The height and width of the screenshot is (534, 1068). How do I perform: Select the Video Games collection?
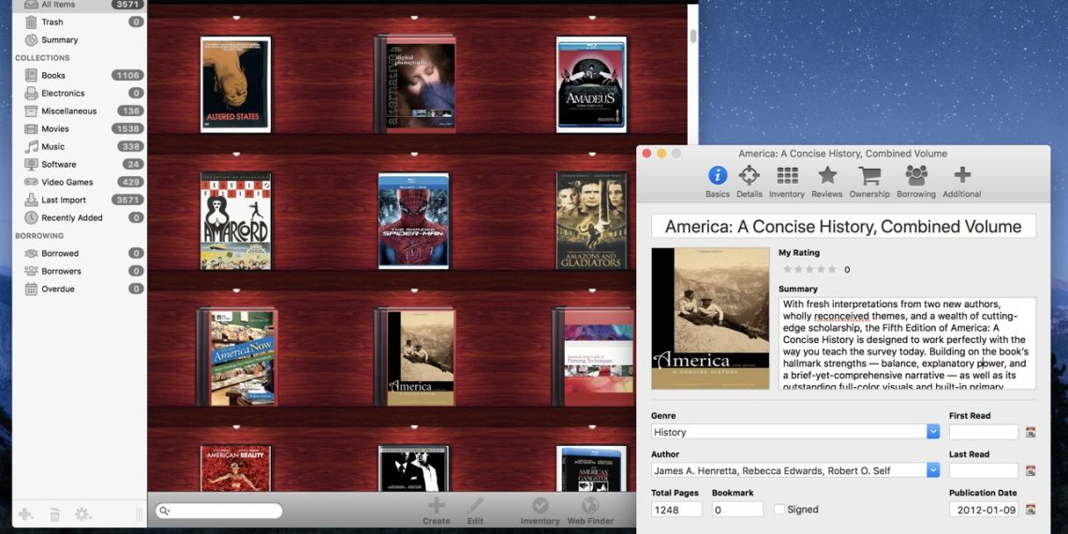67,182
